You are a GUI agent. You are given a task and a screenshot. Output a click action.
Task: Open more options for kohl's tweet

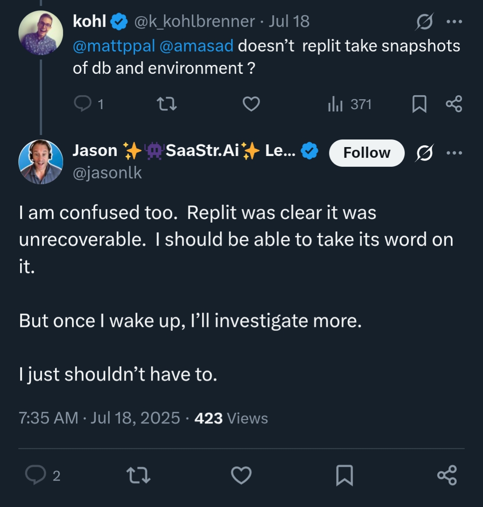(454, 22)
